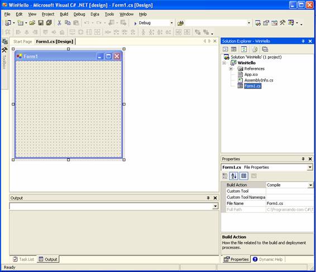Open the File menu
Screen dimensions: 316x272
click(7, 14)
